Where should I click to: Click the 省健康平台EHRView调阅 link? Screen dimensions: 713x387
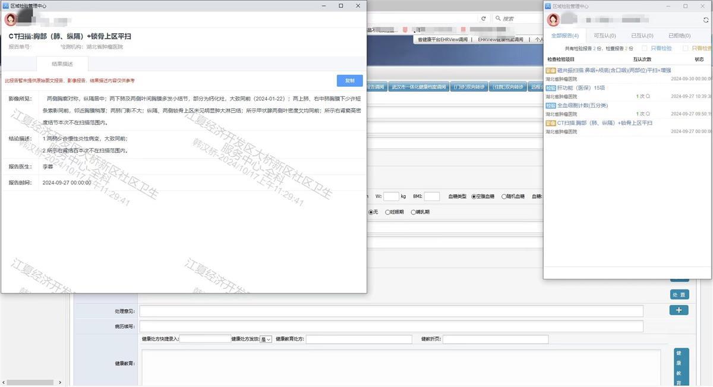pyautogui.click(x=442, y=39)
